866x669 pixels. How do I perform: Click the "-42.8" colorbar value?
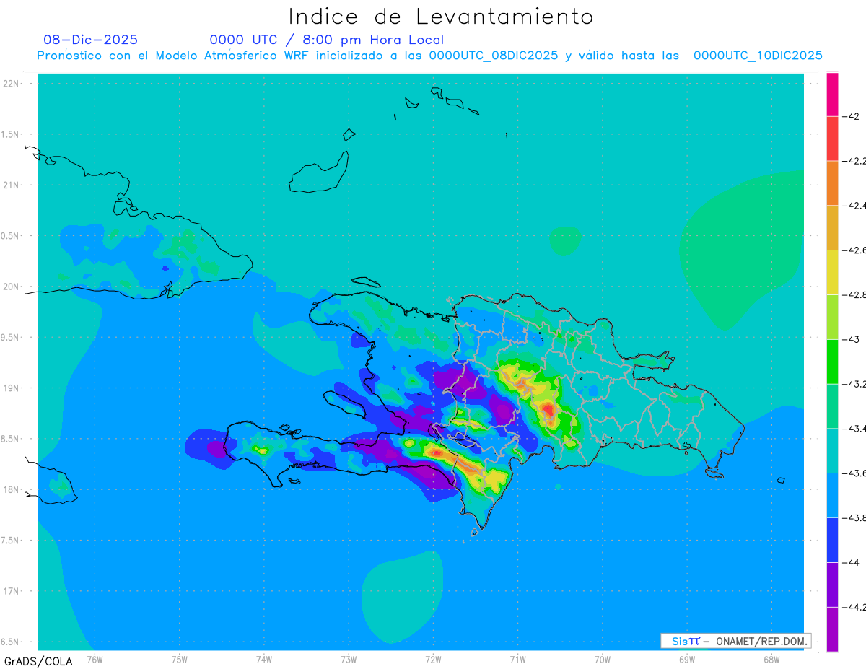(x=854, y=295)
